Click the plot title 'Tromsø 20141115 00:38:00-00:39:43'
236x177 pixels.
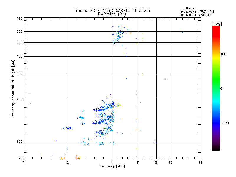(x=112, y=10)
